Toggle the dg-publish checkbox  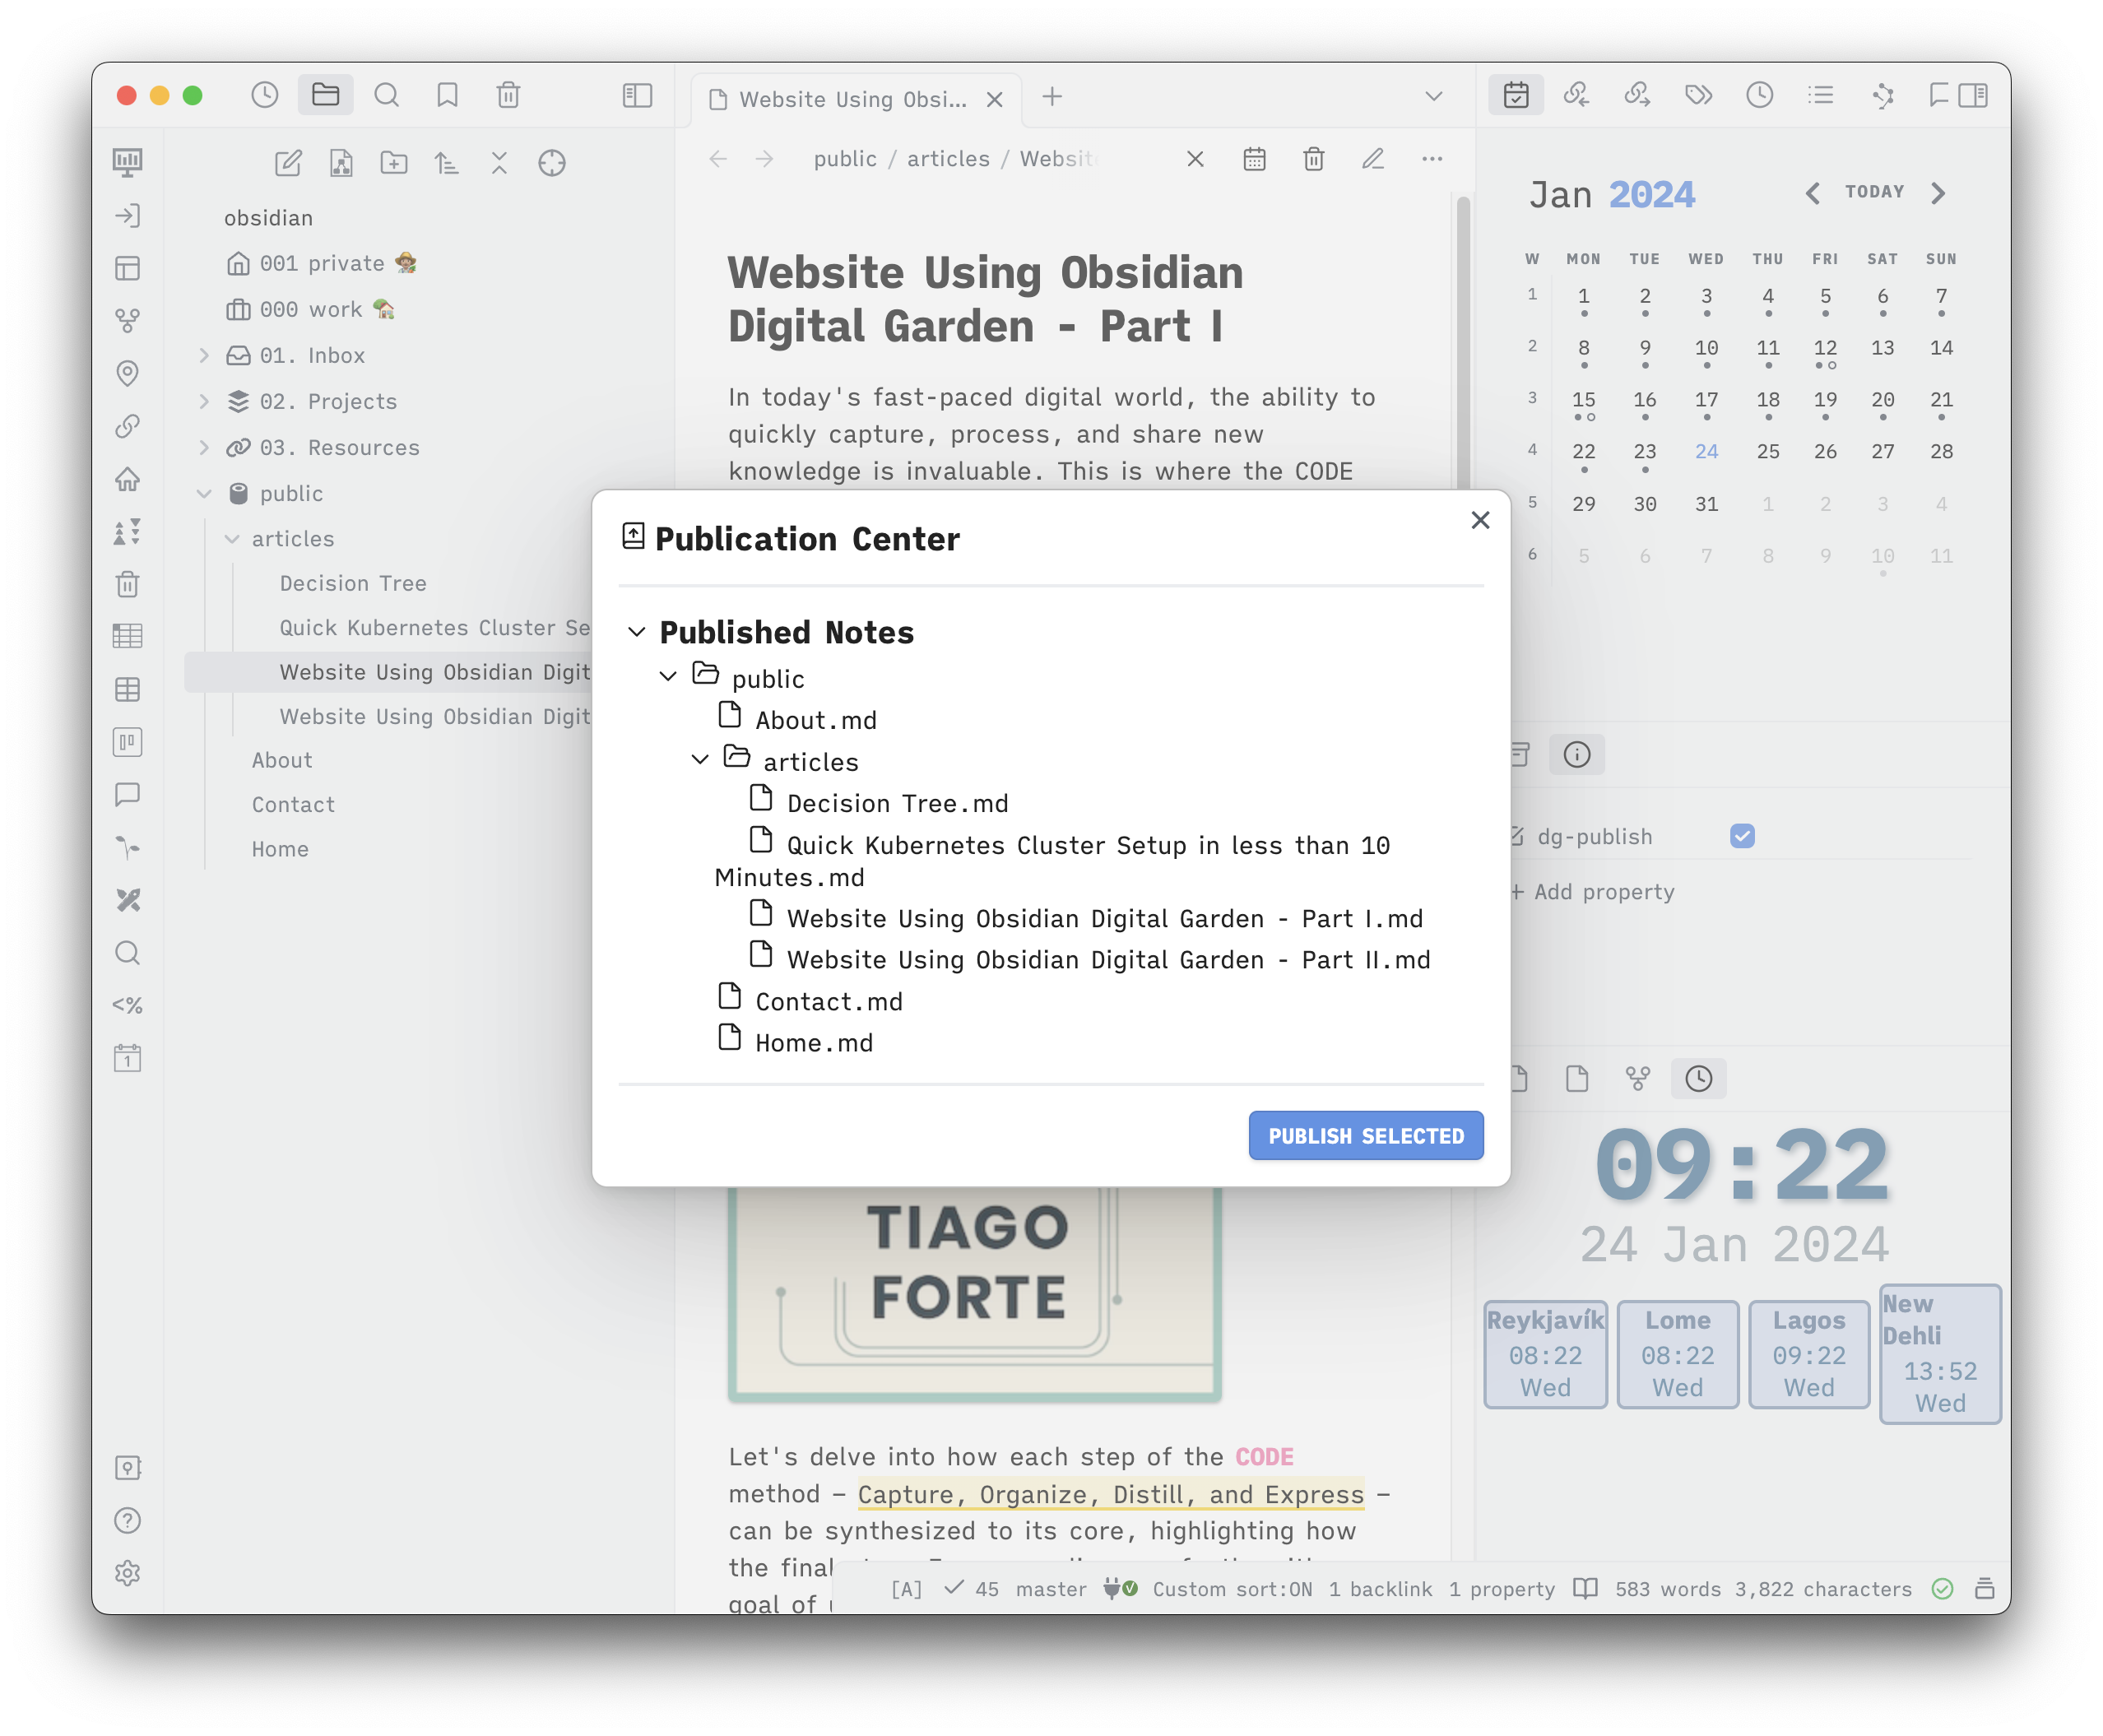click(x=1742, y=836)
